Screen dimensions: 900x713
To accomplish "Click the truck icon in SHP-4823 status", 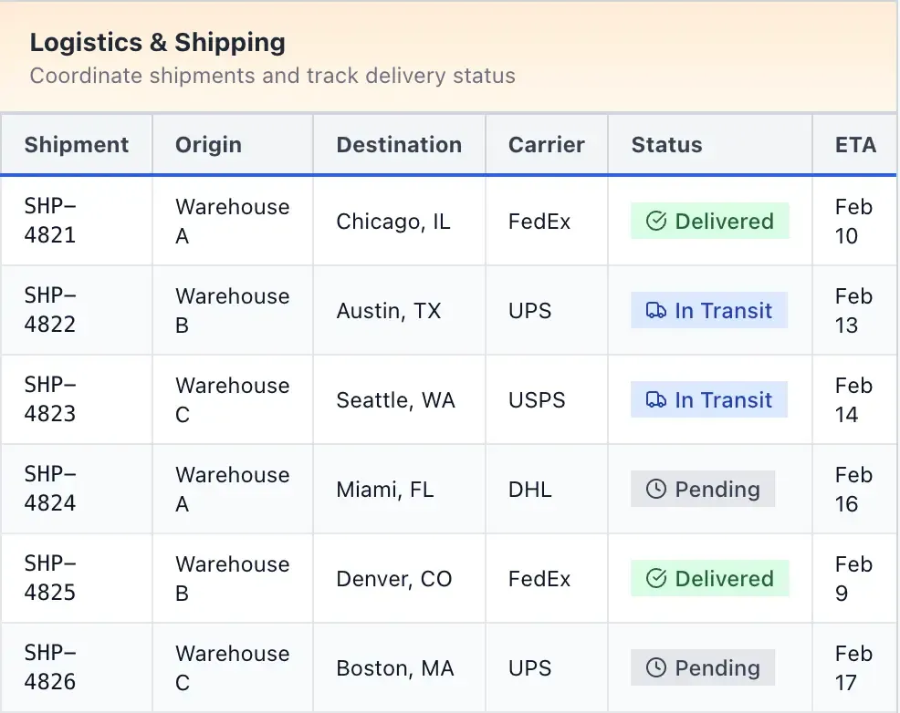I will click(x=656, y=400).
